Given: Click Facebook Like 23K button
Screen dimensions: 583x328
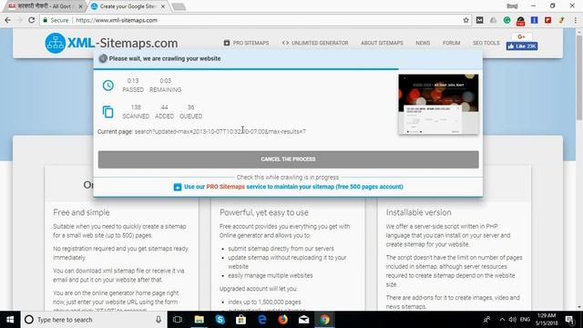Looking at the screenshot, I should 522,46.
